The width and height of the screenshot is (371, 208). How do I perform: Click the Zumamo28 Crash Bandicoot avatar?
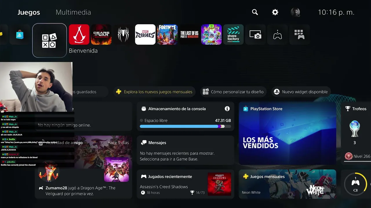[x=49, y=172]
